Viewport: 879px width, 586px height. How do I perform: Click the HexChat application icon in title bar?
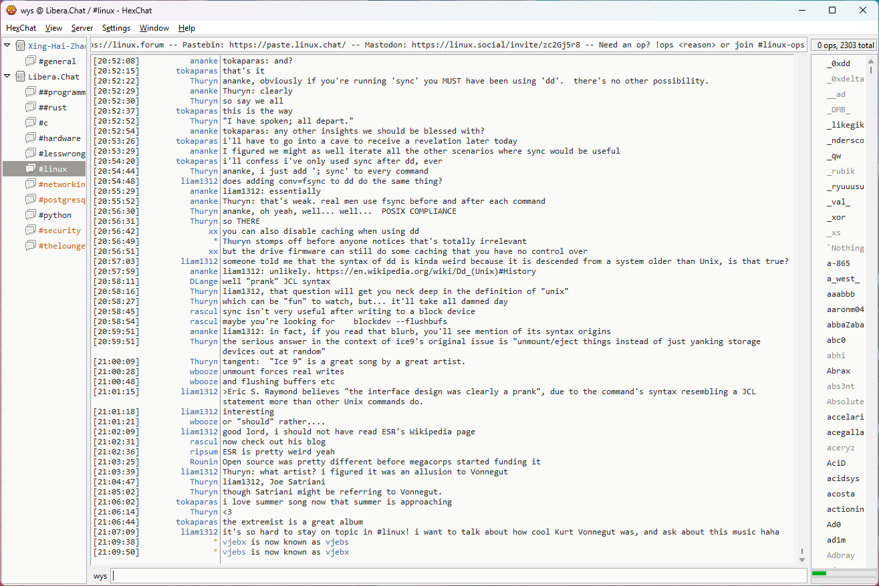[11, 10]
